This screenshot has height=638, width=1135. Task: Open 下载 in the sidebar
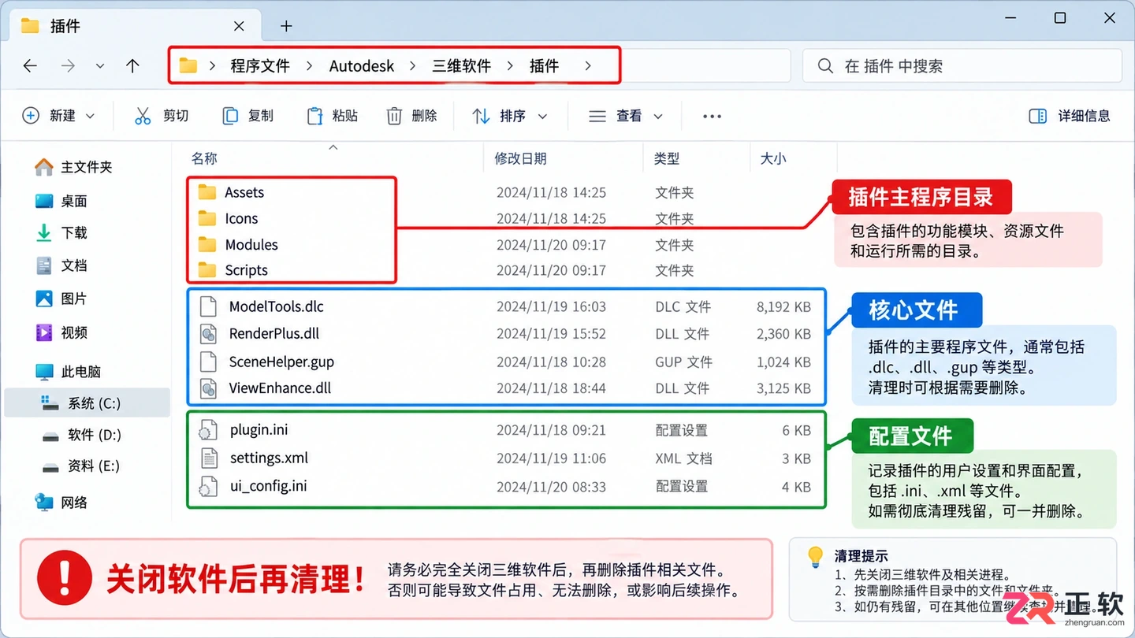coord(61,233)
